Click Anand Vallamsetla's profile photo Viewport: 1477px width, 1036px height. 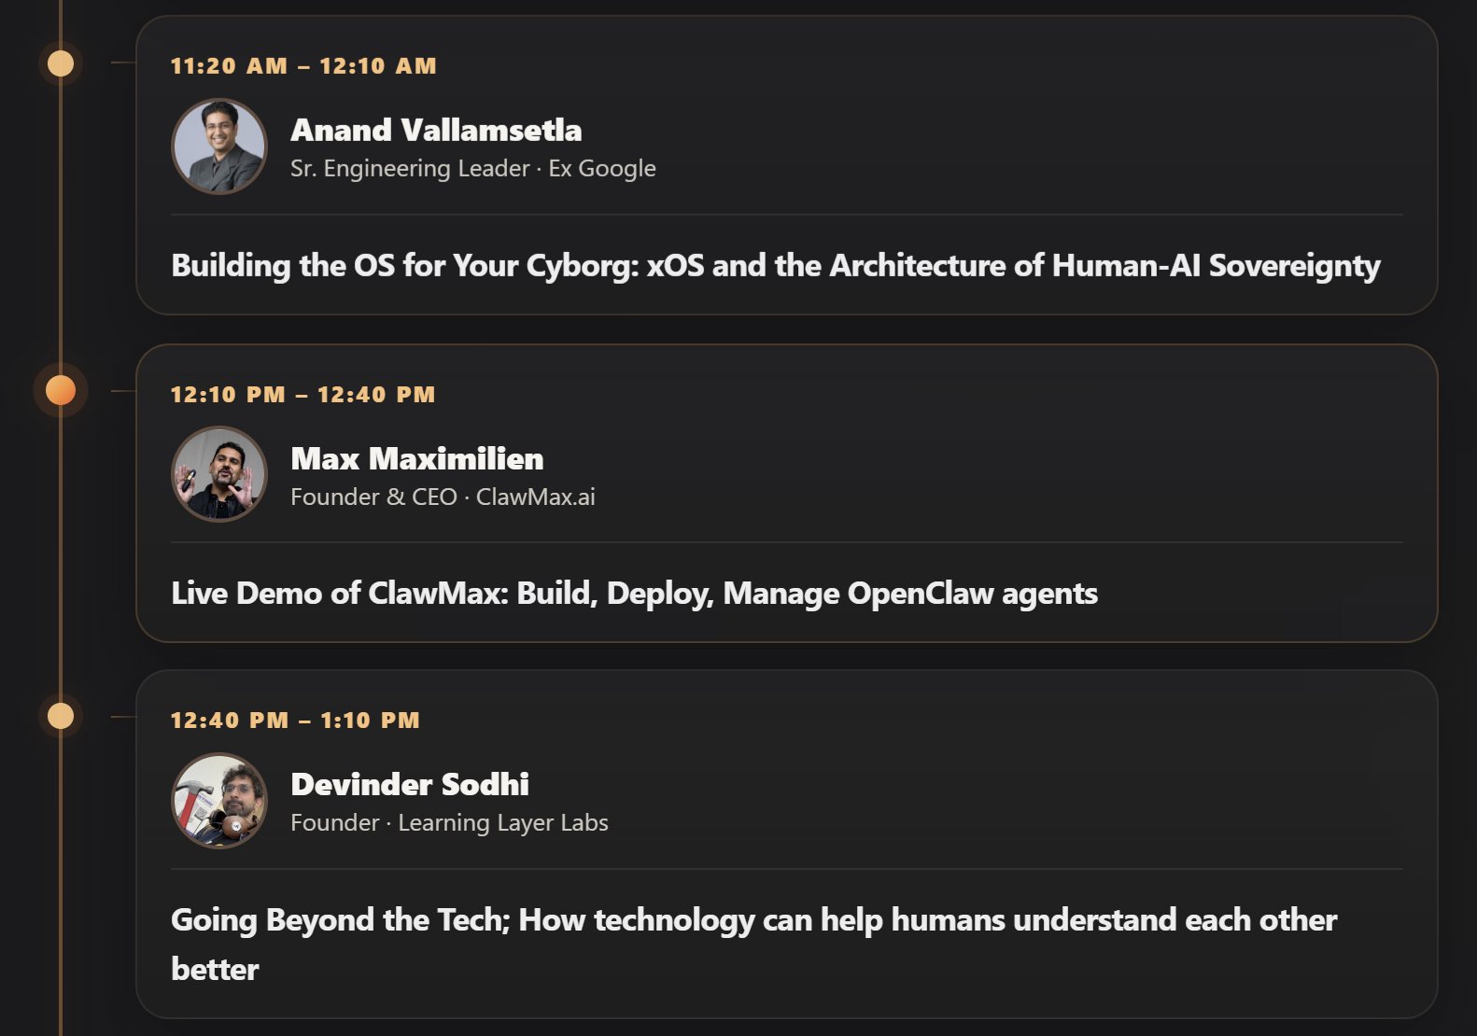pyautogui.click(x=219, y=147)
